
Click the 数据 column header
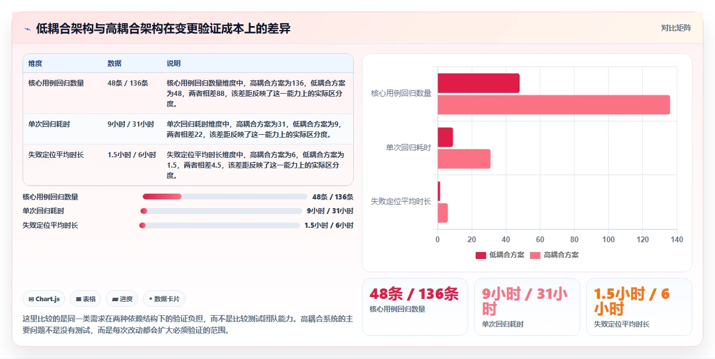[114, 64]
